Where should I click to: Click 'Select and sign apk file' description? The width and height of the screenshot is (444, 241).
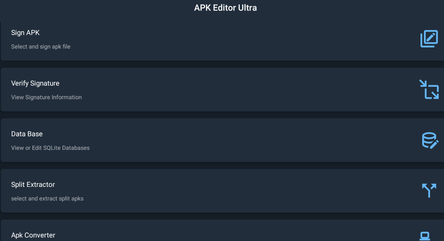click(x=41, y=47)
